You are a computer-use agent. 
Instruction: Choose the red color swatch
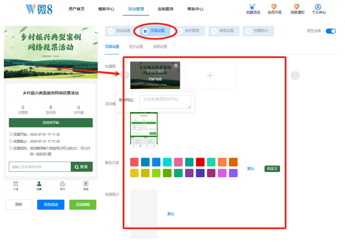(x=200, y=162)
